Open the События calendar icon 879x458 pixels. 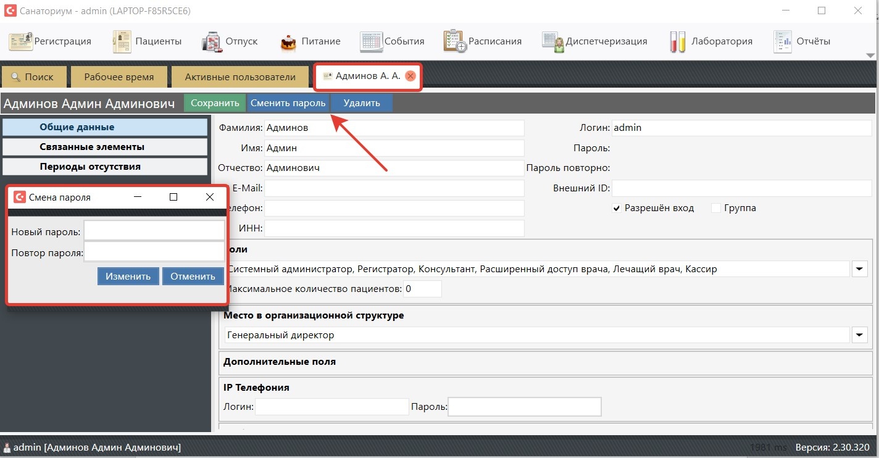click(x=371, y=41)
